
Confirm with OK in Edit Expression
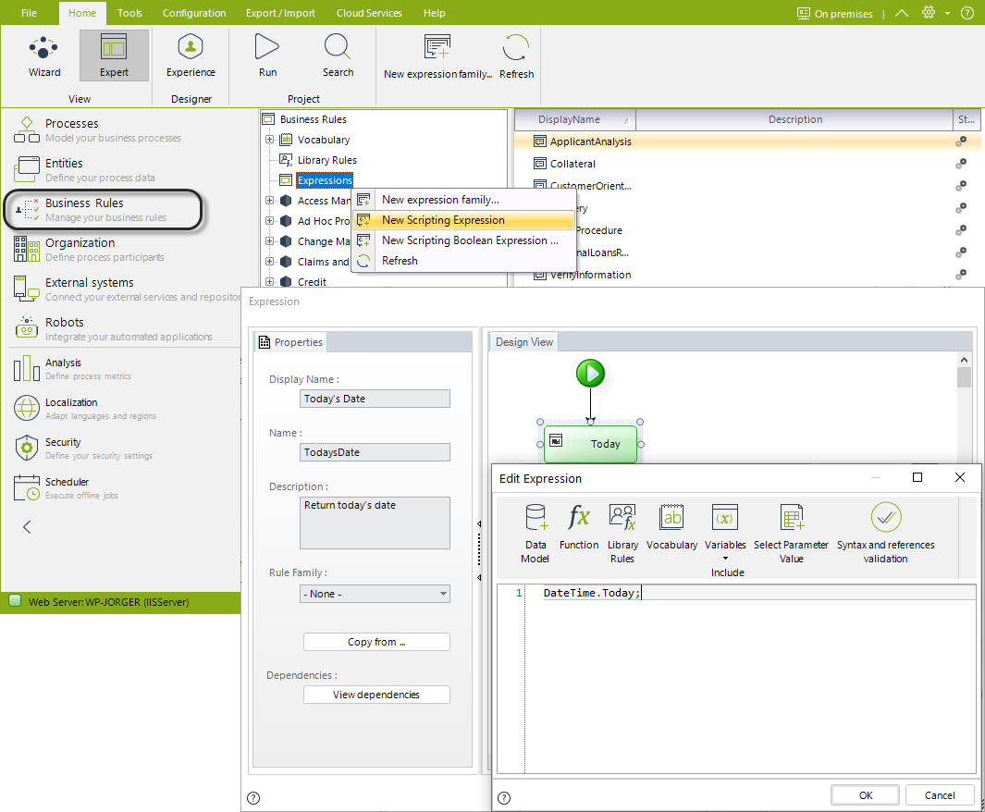coord(865,795)
